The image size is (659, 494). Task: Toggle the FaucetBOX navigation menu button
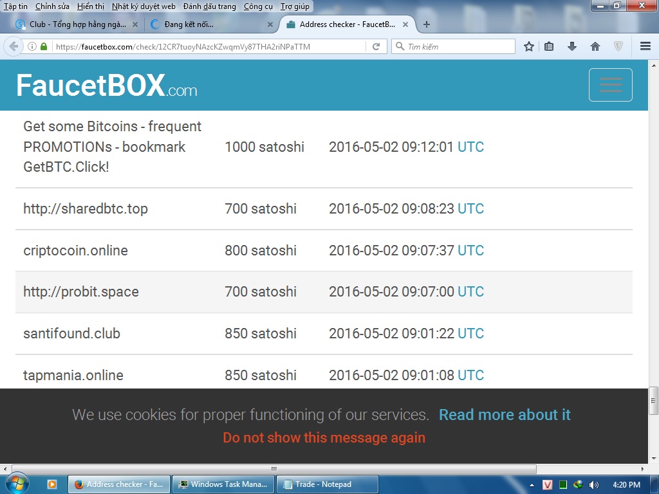tap(610, 85)
